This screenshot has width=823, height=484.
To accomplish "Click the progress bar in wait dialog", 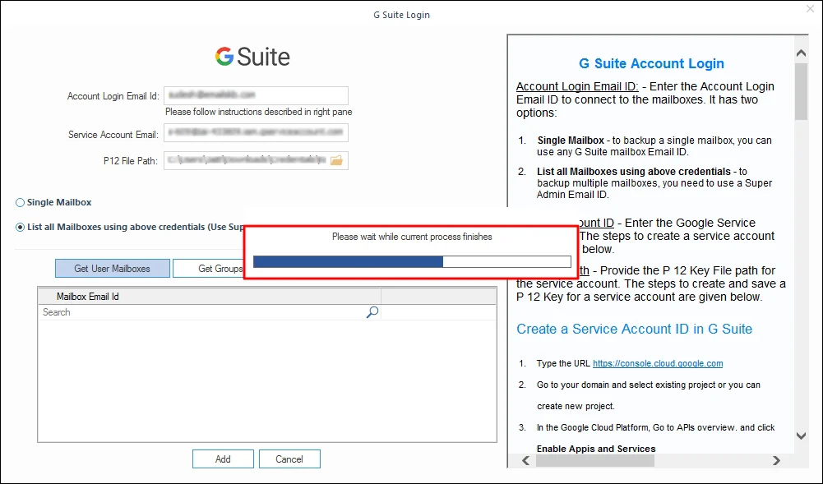I will (x=412, y=261).
